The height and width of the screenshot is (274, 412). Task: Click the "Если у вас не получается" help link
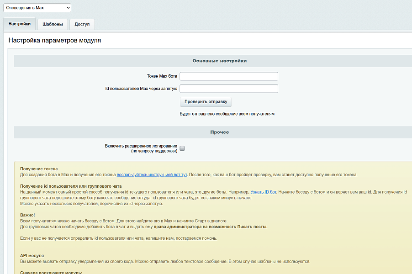point(119,238)
